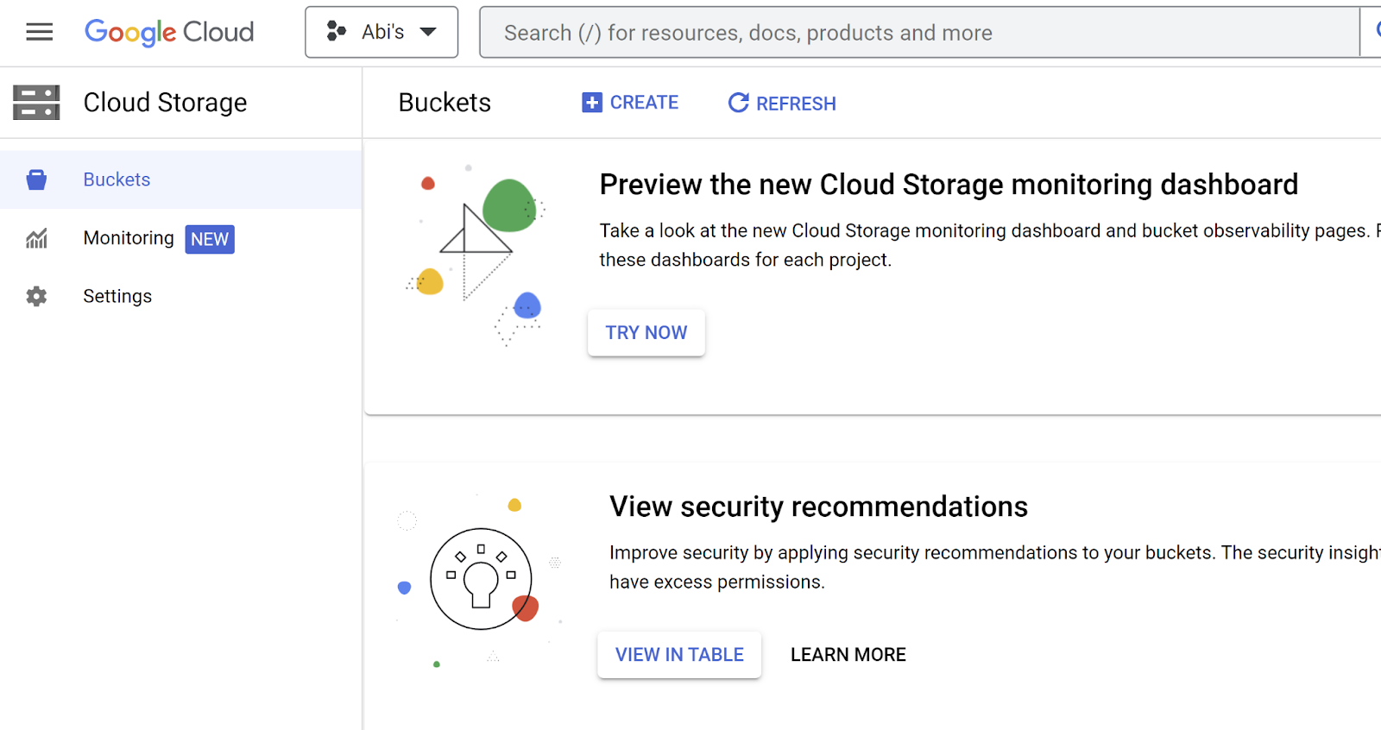The image size is (1381, 730).
Task: Click the blue plus icon next to CREATE
Action: click(590, 102)
